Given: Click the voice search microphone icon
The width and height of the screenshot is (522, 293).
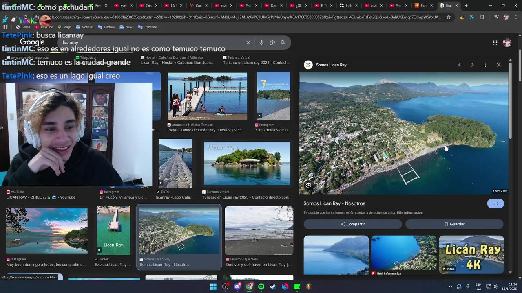Looking at the screenshot, I should pyautogui.click(x=261, y=43).
